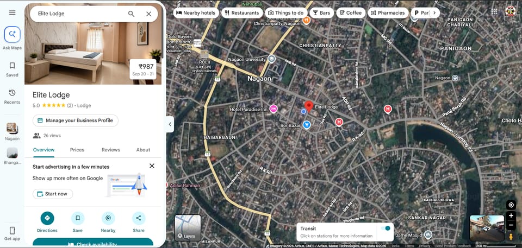Filter by Pharmacies chip

click(388, 12)
